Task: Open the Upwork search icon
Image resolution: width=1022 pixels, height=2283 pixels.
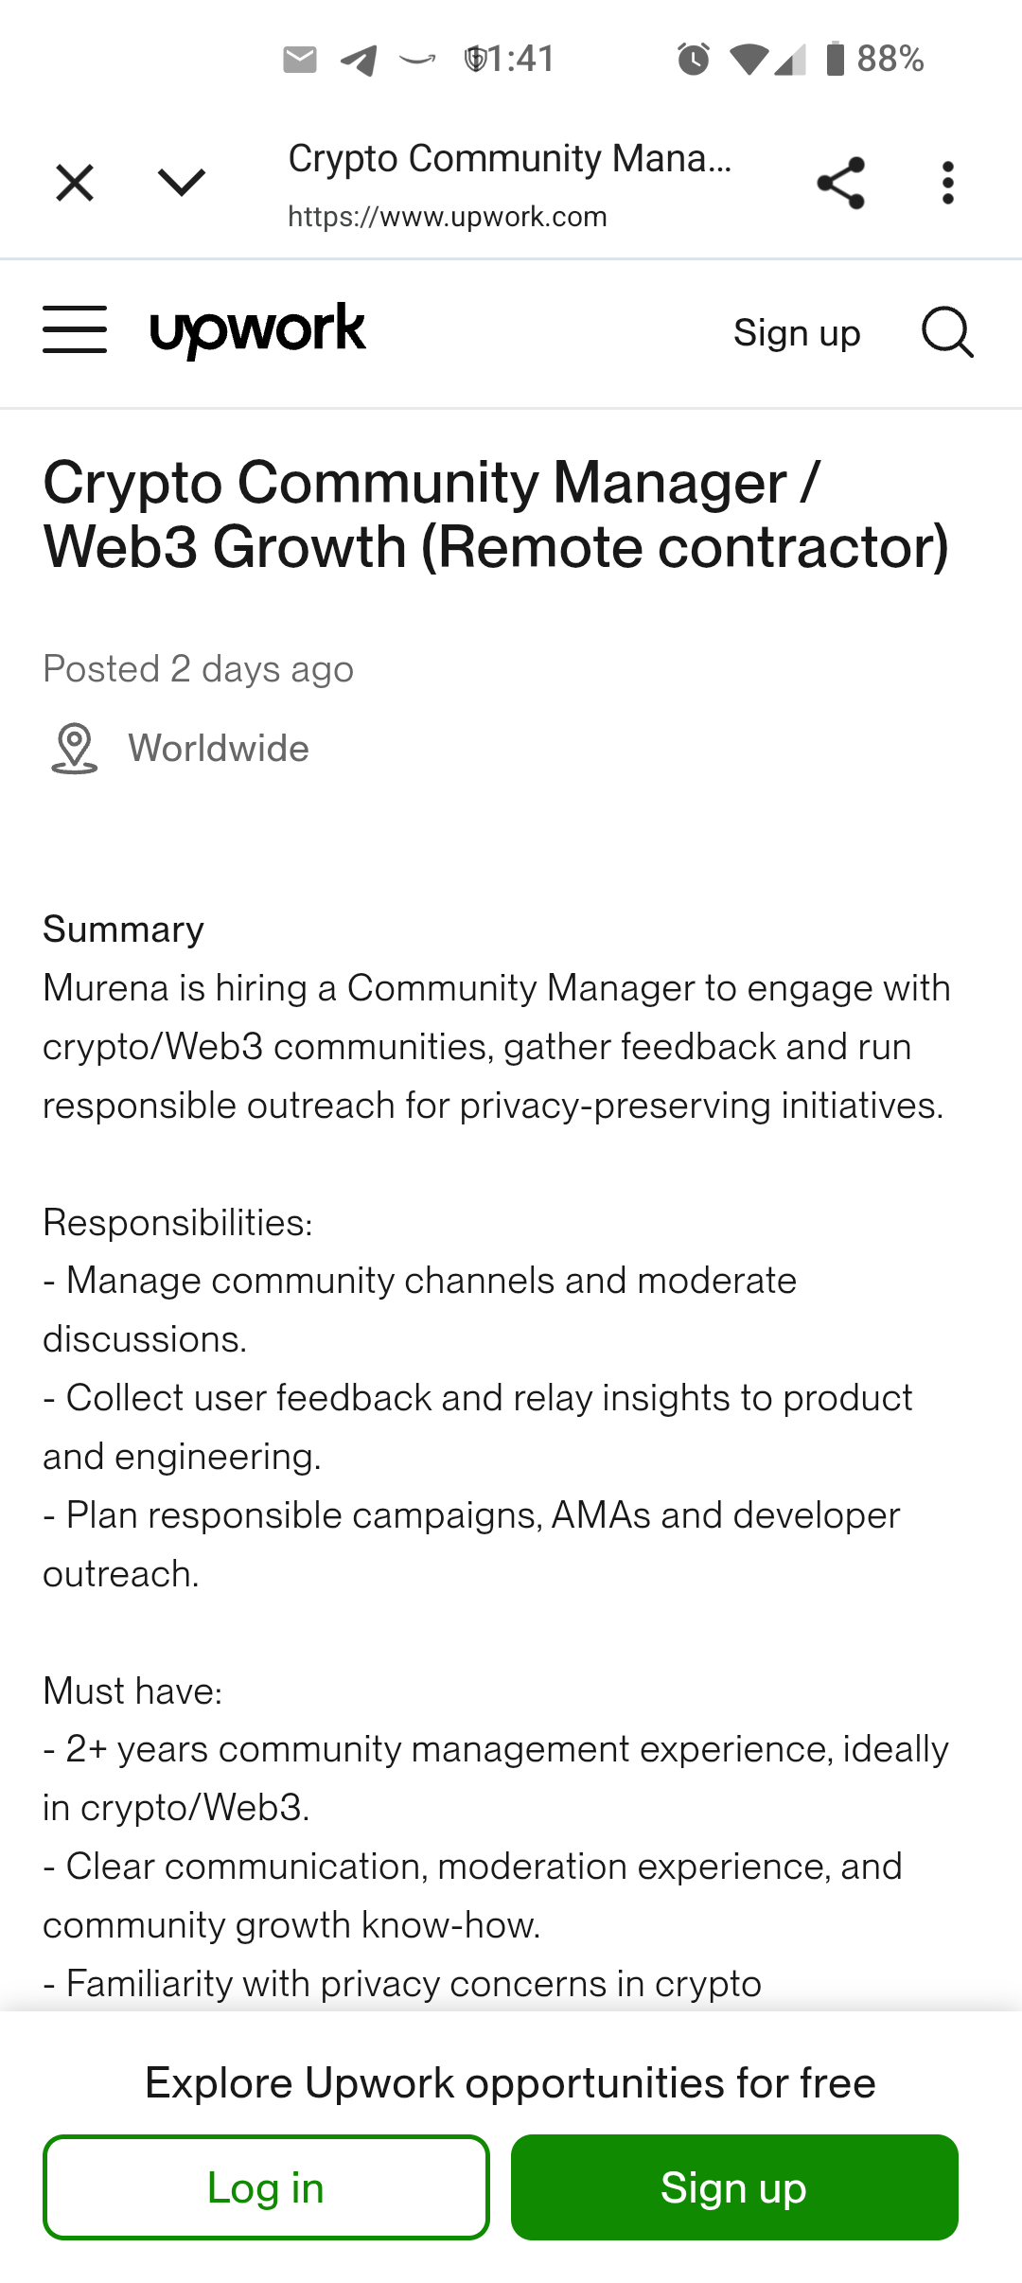Action: [x=947, y=332]
